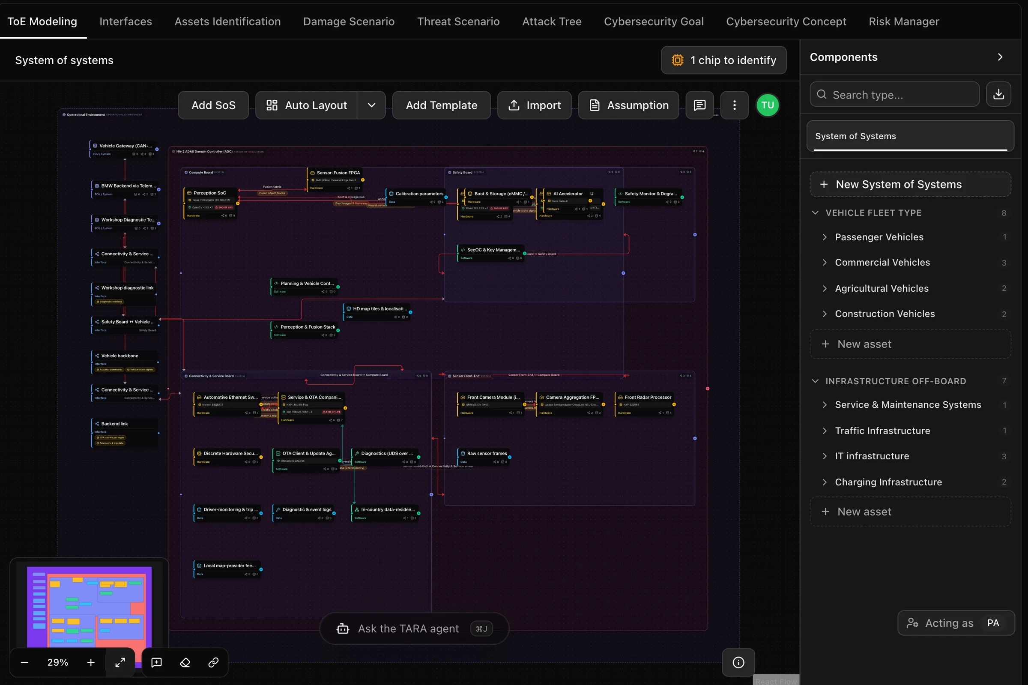Click the Acting as user icon
Screen dimensions: 1028x685
912,623
